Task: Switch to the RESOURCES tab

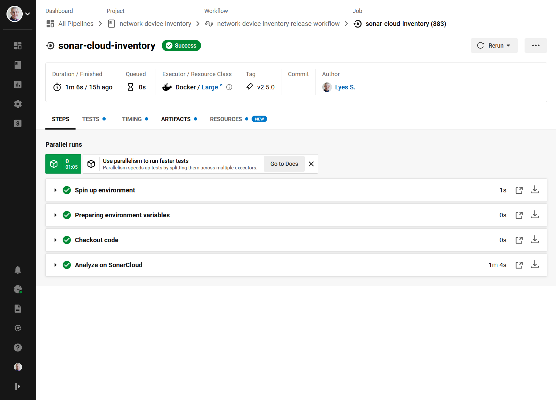Action: pyautogui.click(x=238, y=119)
